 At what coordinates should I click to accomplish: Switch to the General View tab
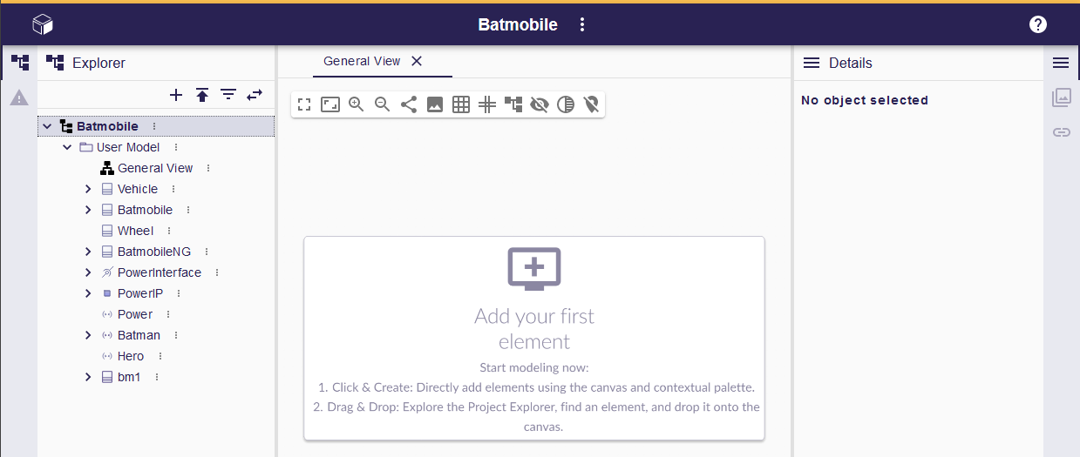362,61
